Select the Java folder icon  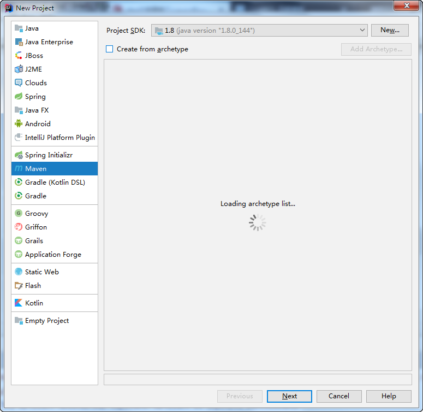pos(19,28)
